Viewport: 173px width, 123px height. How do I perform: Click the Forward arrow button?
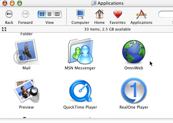coord(25,14)
